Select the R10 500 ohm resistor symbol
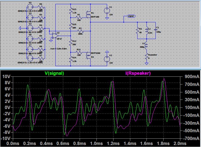 (x=71, y=26)
